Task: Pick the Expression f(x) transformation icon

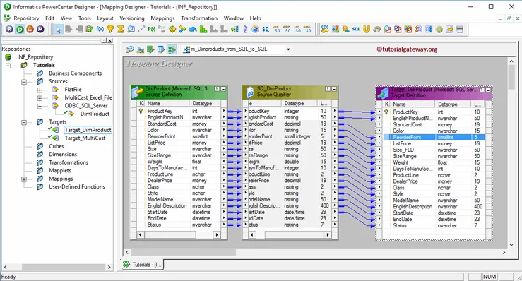Action: (x=100, y=29)
